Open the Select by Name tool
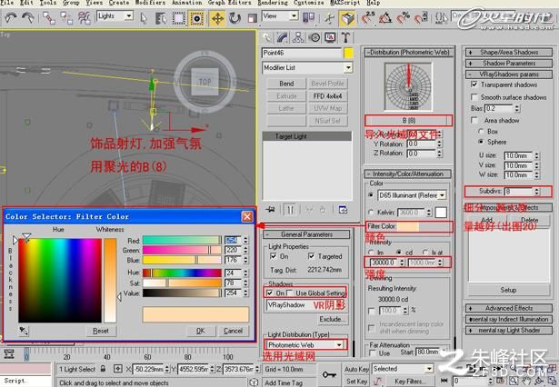559x387 pixels. point(160,18)
